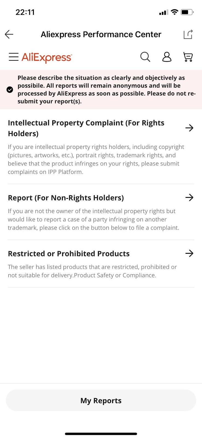Viewport: 202px width, 439px height.
Task: Click the battery indicator in status bar
Action: point(187,12)
